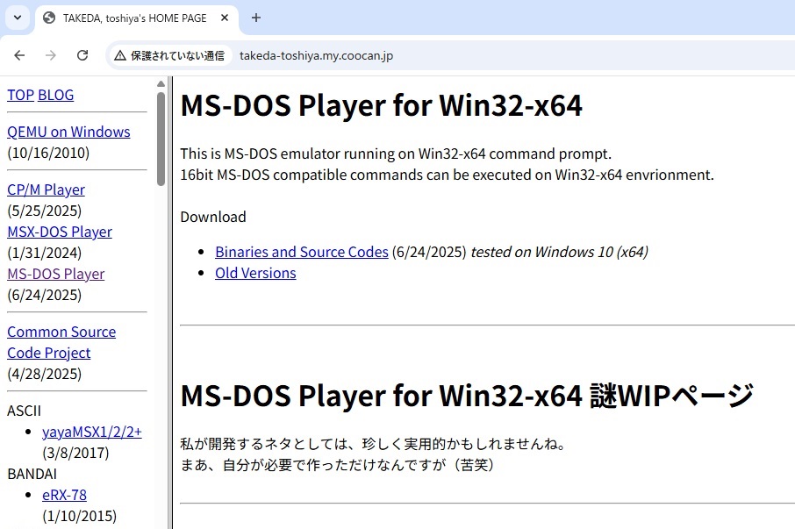Open the Common Source Code Project link
795x529 pixels.
[x=61, y=342]
